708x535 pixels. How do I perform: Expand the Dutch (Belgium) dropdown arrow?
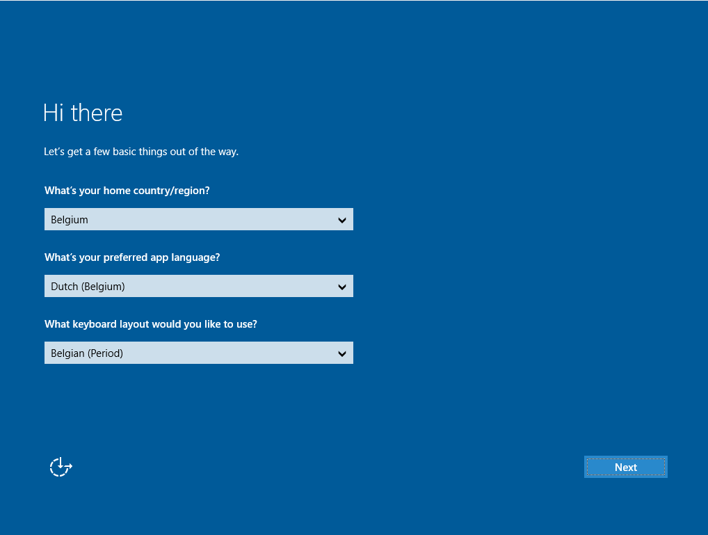(x=341, y=287)
